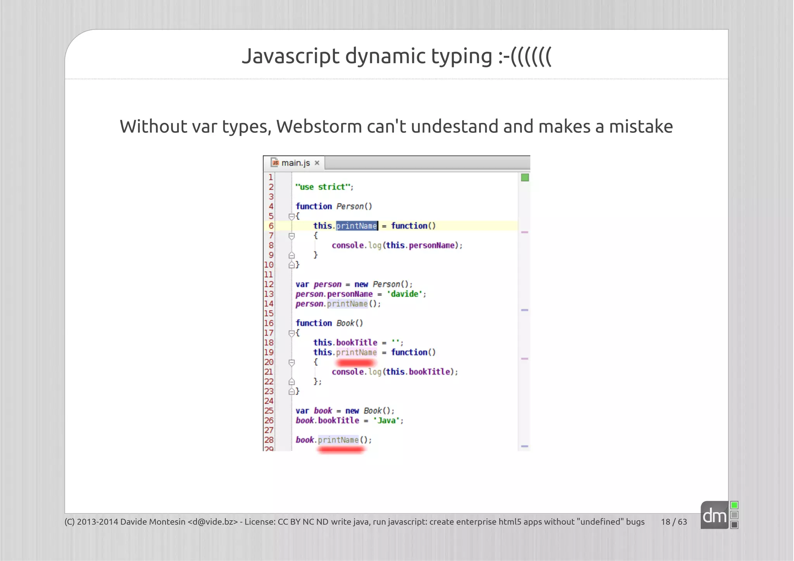
Task: Click the green square beside dm logo
Action: click(734, 505)
